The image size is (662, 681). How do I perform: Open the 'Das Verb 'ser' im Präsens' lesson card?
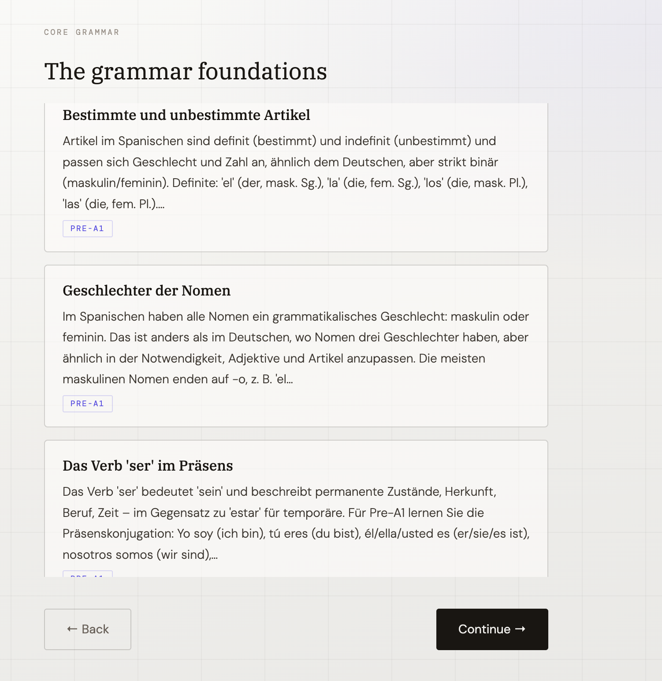[295, 507]
